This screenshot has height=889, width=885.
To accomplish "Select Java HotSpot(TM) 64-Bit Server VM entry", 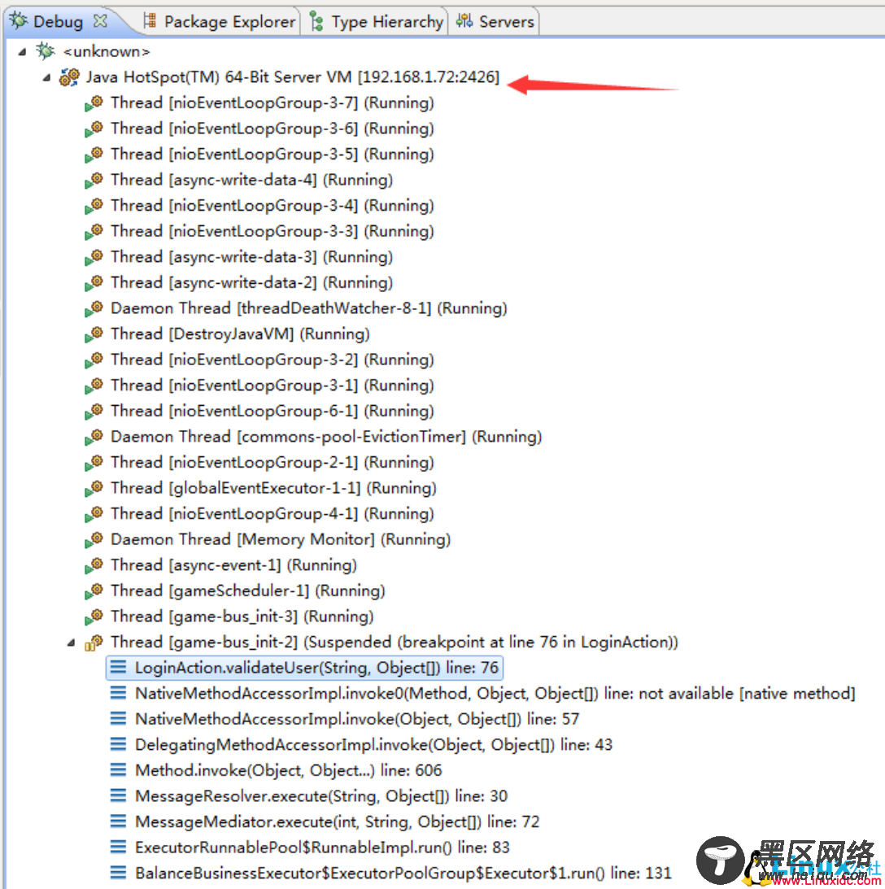I will 293,77.
